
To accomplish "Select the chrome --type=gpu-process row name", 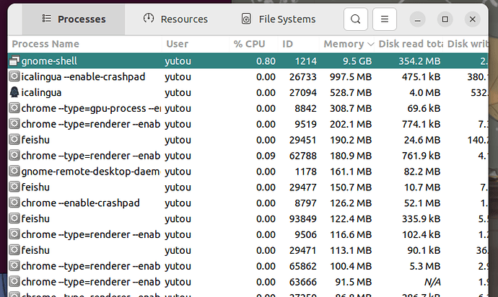I will tap(91, 108).
